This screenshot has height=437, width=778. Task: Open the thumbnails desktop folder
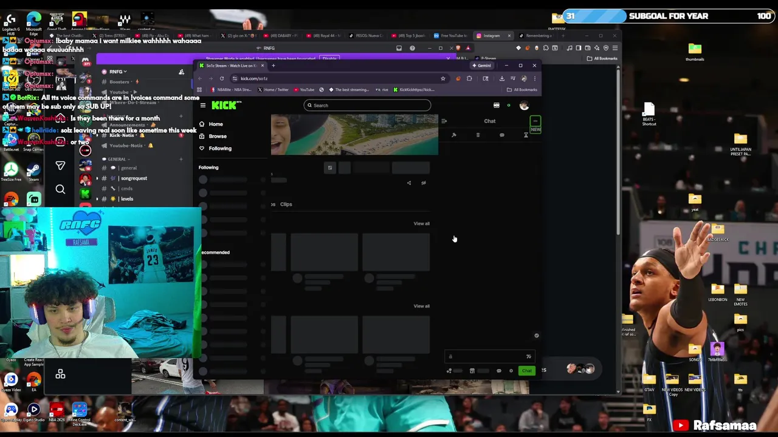695,51
